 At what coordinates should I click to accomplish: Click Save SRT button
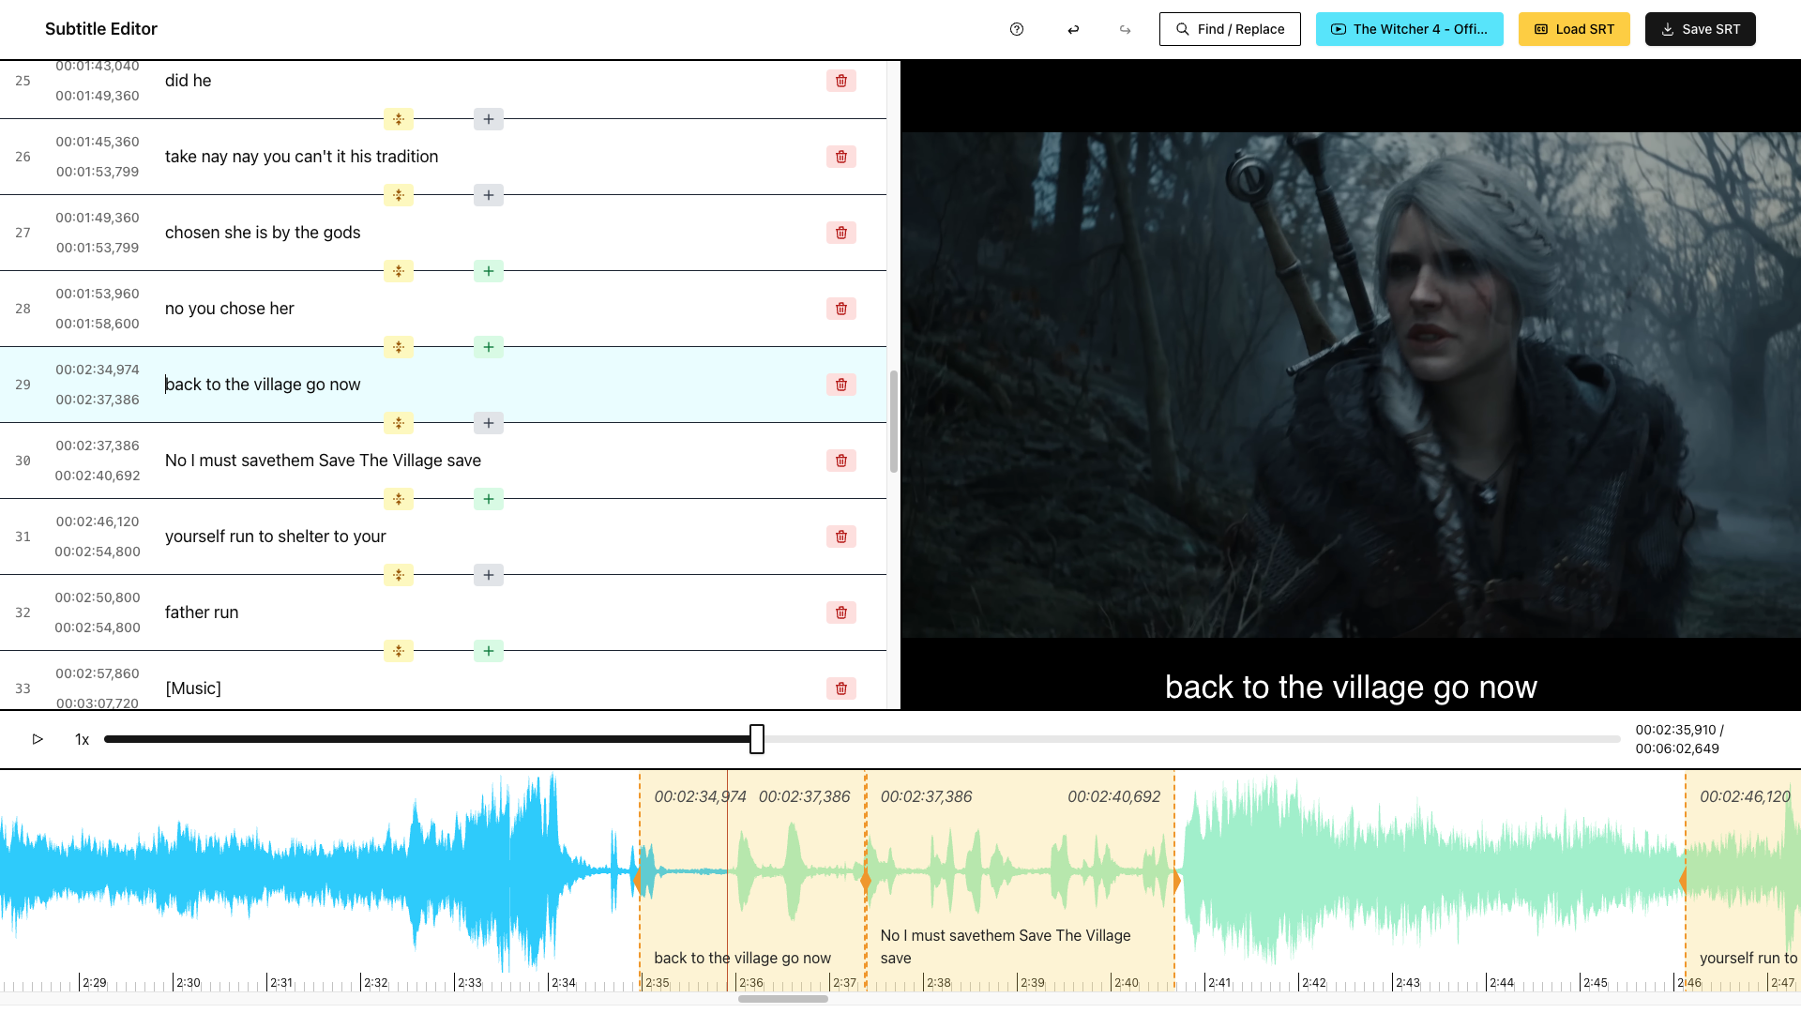pos(1700,29)
